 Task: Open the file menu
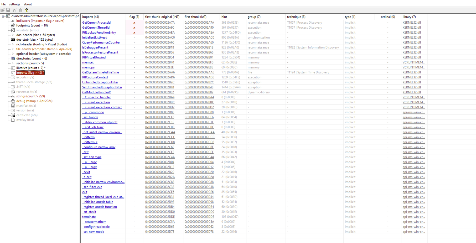tap(3, 4)
